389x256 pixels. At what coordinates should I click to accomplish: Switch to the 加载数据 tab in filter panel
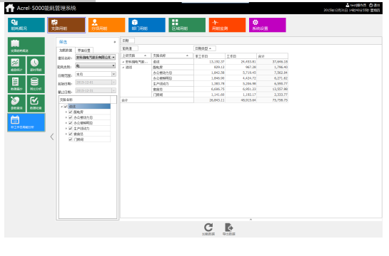[66, 50]
